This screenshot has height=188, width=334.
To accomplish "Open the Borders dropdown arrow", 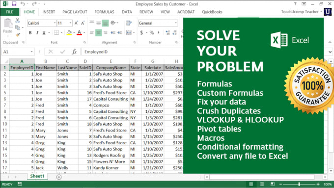I will point(61,32).
